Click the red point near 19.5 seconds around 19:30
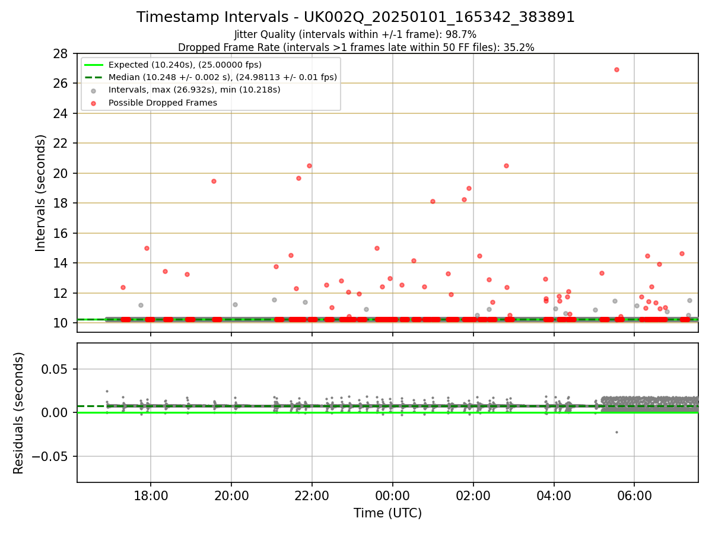The width and height of the screenshot is (712, 534). click(x=214, y=181)
